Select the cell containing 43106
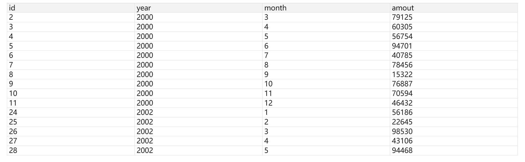This screenshot has width=525, height=162. click(402, 141)
